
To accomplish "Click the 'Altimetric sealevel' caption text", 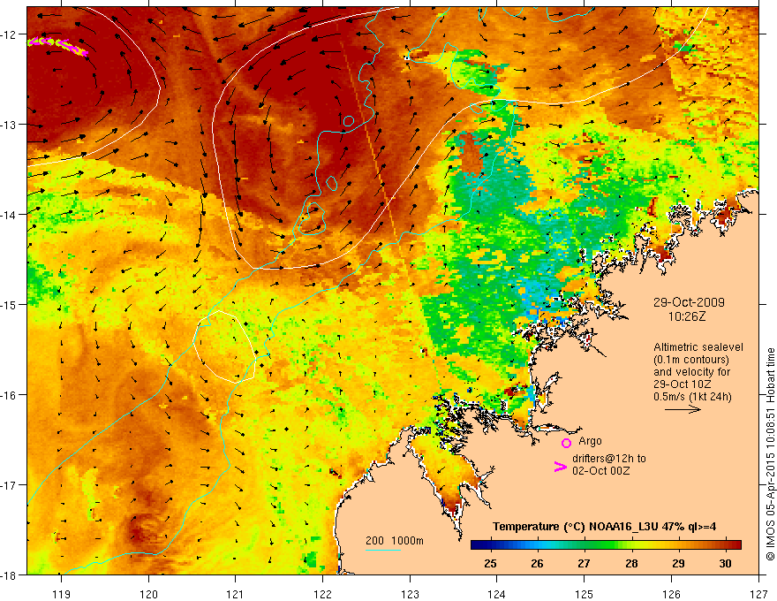I will (x=698, y=347).
